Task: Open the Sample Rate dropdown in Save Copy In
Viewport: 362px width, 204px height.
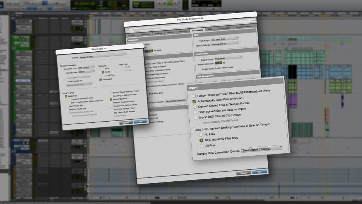Action: pos(86,72)
